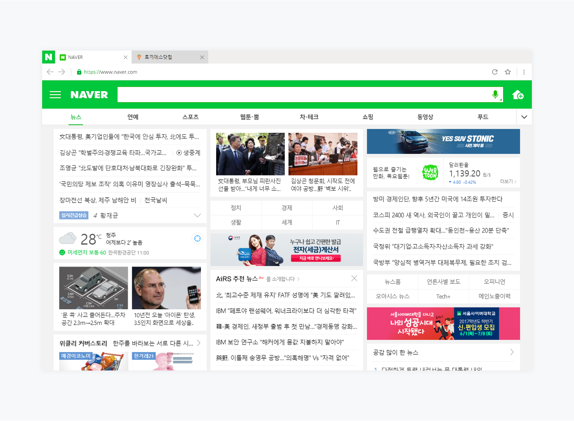Open 공감 많이 한 뉴스 with the arrow

point(512,352)
